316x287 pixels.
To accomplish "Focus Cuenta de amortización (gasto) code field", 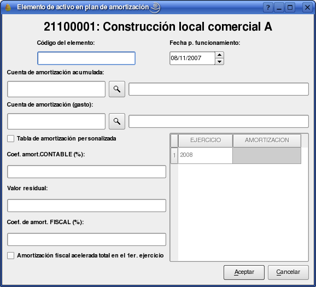I will click(x=56, y=121).
